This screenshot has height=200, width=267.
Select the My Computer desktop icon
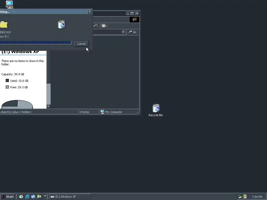click(10, 4)
